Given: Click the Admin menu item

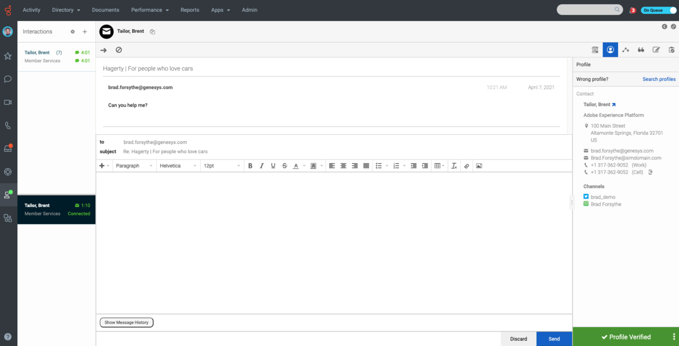Looking at the screenshot, I should pos(250,10).
